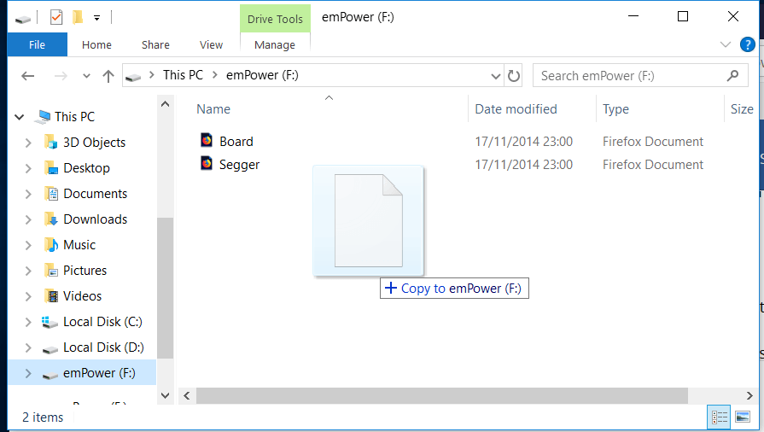Click the New Folder quick access icon
The width and height of the screenshot is (764, 432).
click(x=78, y=18)
